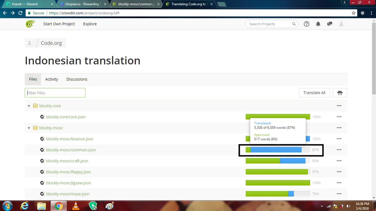The height and width of the screenshot is (211, 376).
Task: Reload the page with refresh icon
Action: (x=20, y=13)
